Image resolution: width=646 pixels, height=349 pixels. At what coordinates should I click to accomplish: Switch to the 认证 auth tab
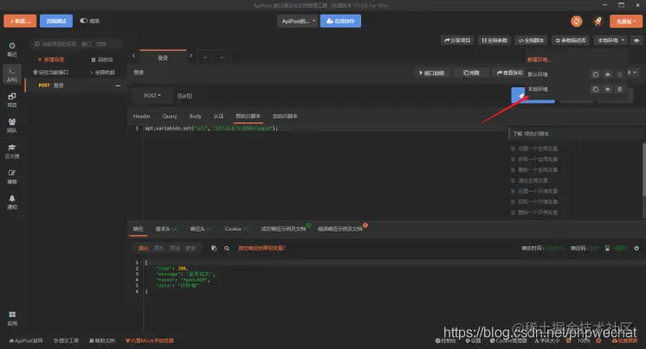click(218, 117)
